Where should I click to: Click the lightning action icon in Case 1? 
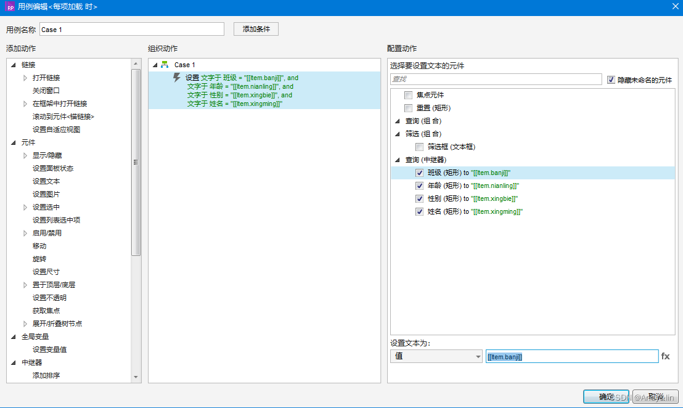pyautogui.click(x=176, y=78)
